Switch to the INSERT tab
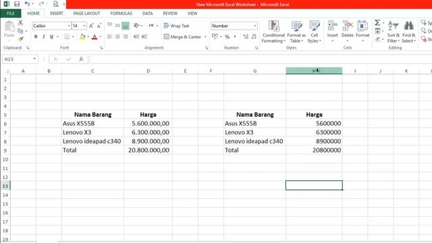Image resolution: width=432 pixels, height=243 pixels. [x=56, y=13]
